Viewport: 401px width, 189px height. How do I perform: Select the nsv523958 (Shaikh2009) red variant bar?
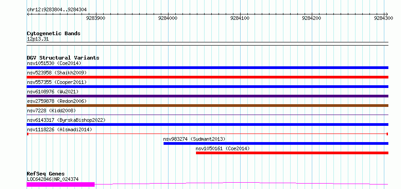[207, 77]
